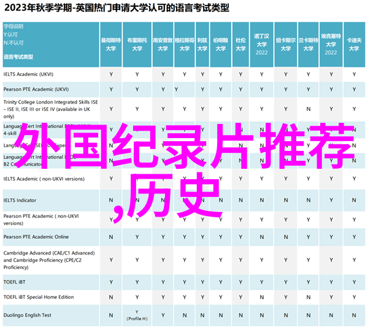368x329 pixels.
Task: Click TOEFL iBT Special Home Edition row's N under 曼彻斯特大学
Action: (x=111, y=298)
